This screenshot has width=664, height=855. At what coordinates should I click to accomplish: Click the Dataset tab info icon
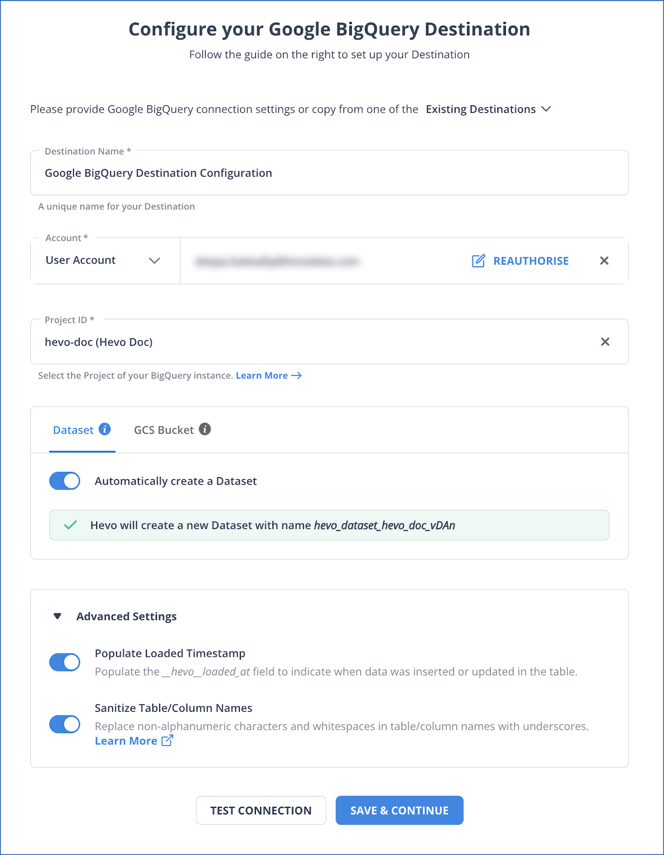(105, 429)
